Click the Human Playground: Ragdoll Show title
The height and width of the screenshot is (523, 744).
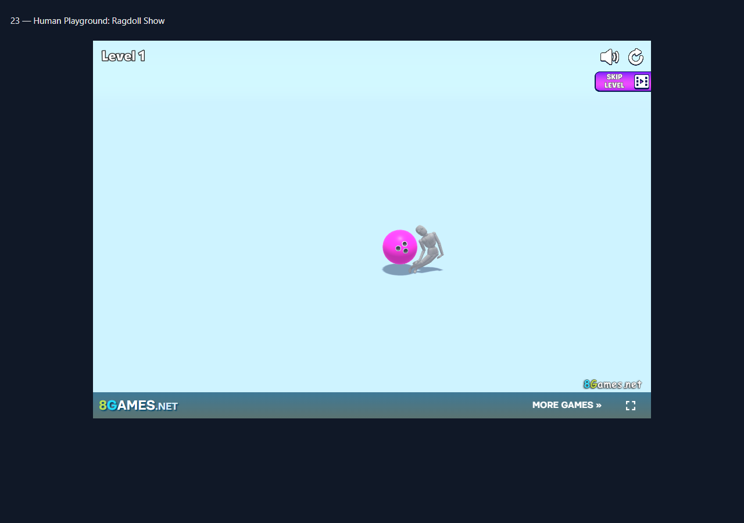[x=99, y=21]
